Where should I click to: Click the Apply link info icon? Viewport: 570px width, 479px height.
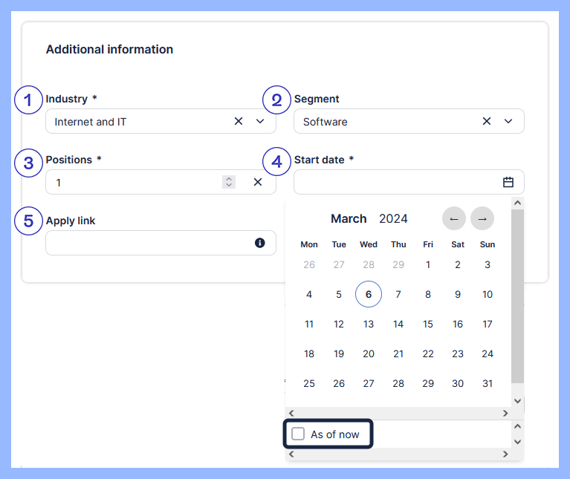pyautogui.click(x=260, y=243)
